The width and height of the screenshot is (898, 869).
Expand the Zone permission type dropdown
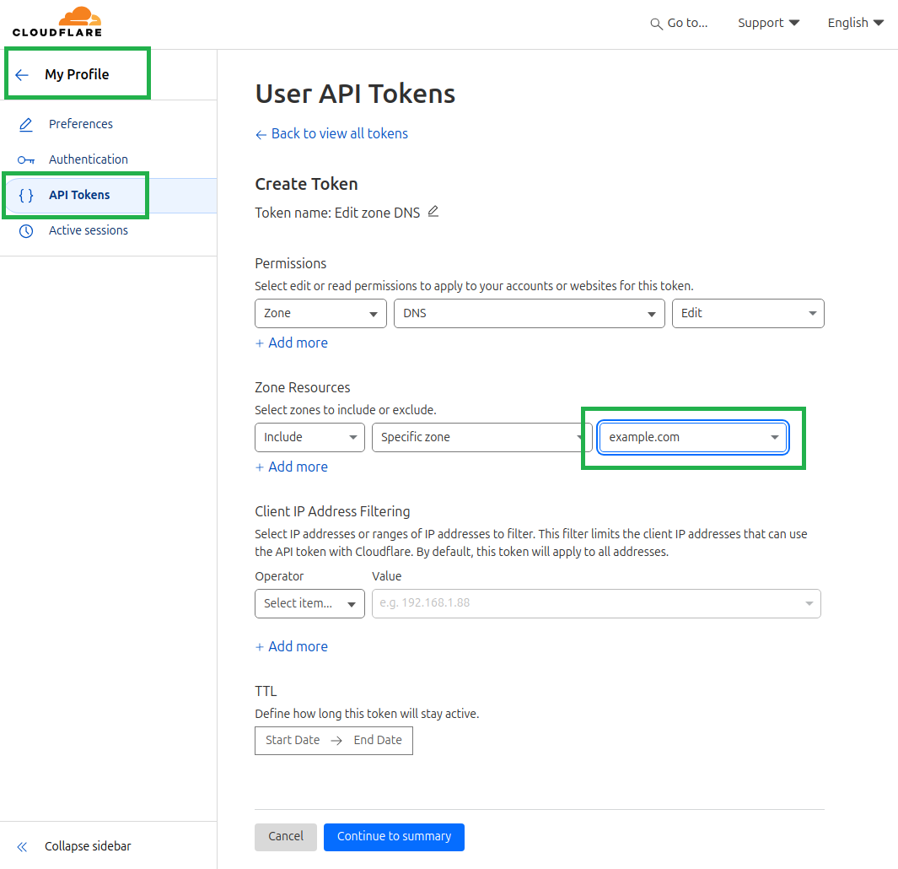pos(320,314)
